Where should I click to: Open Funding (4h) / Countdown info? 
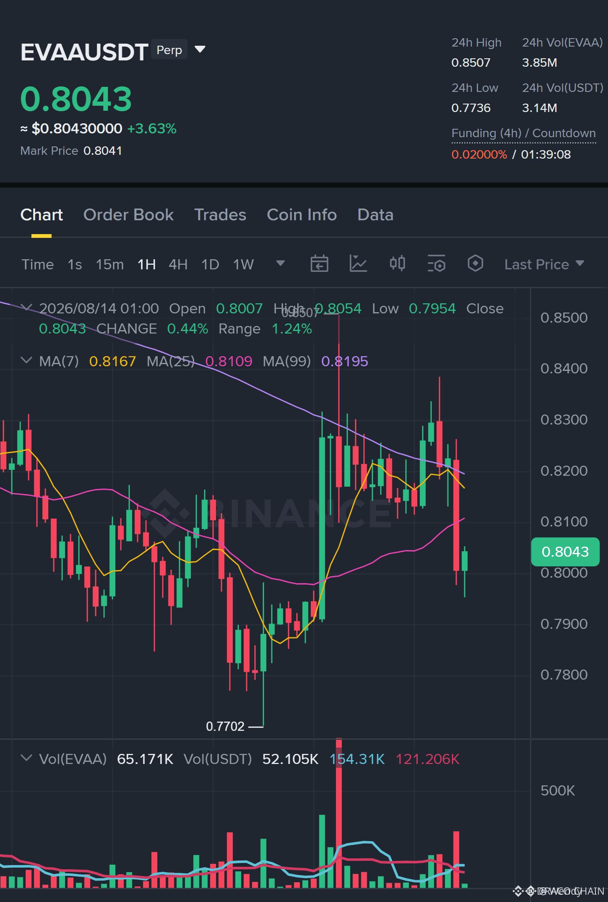[x=523, y=133]
